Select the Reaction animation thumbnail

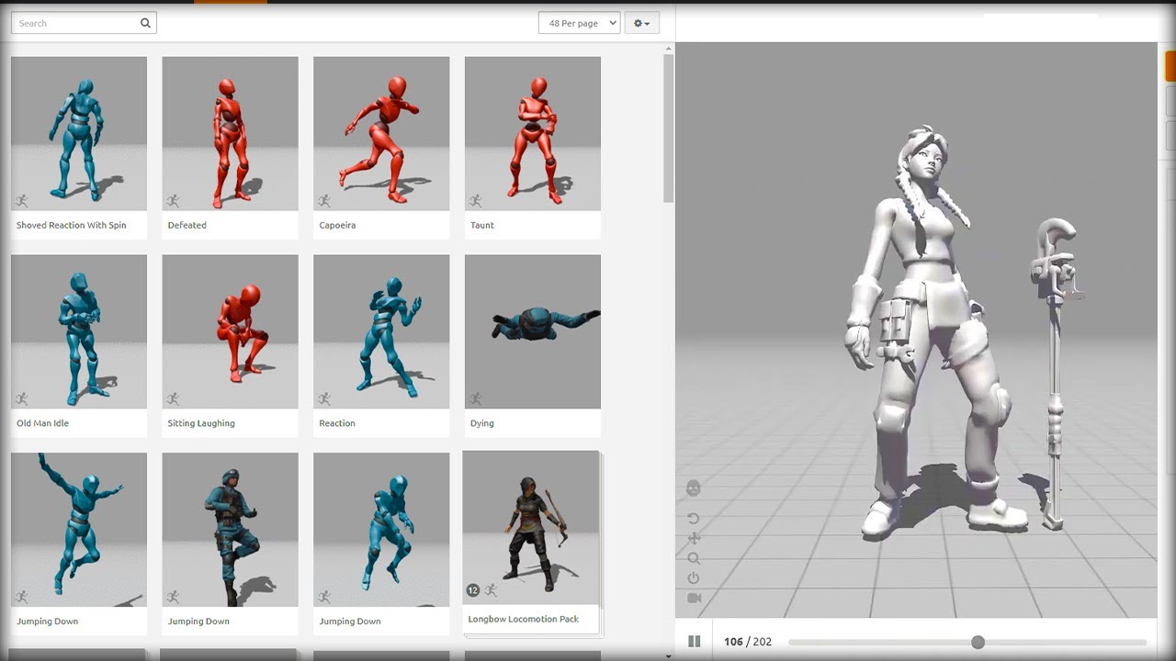(x=381, y=331)
